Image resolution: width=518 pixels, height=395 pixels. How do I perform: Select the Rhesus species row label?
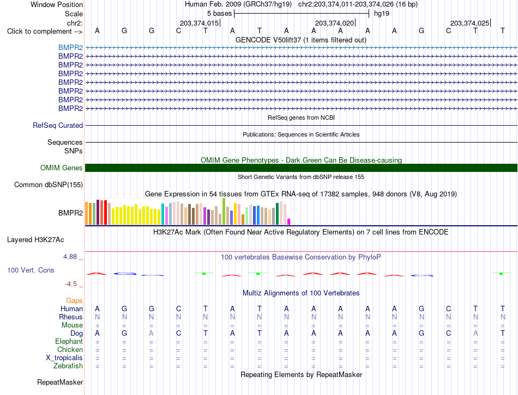(71, 317)
